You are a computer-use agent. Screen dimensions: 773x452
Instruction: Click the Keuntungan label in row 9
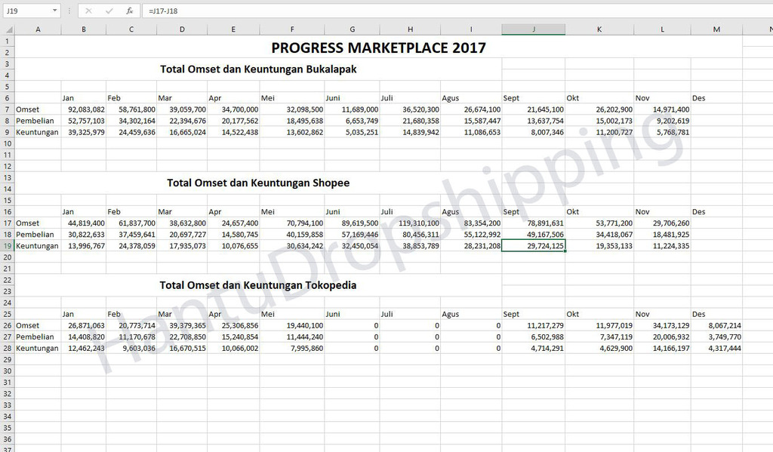pos(37,132)
